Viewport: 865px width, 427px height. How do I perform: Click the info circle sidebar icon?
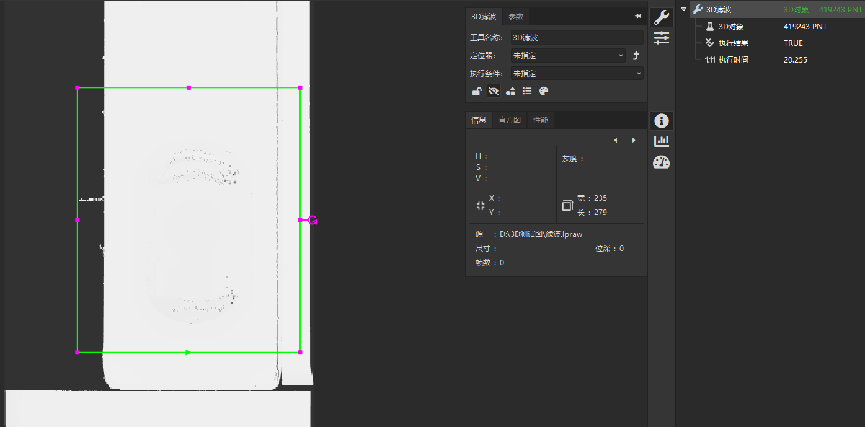pyautogui.click(x=662, y=121)
